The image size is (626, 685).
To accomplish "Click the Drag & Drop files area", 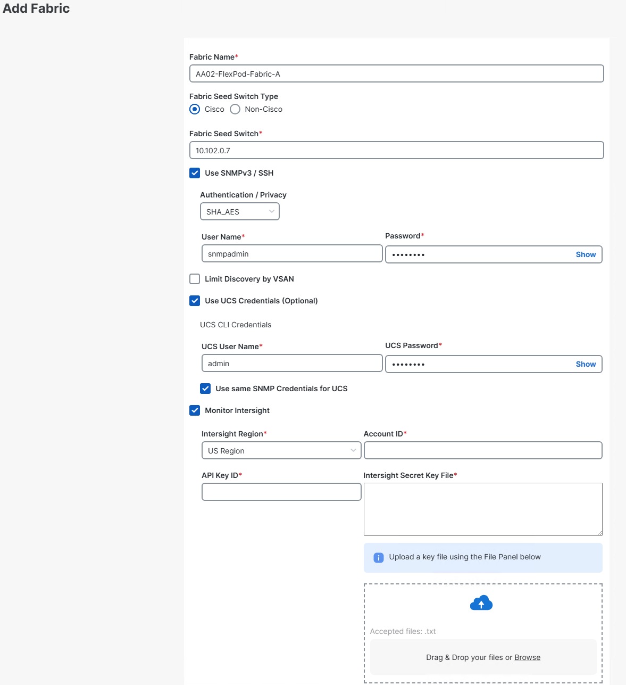I will (483, 657).
